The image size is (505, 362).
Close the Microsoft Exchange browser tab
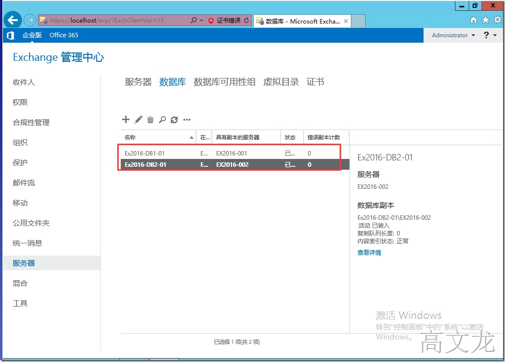click(346, 21)
